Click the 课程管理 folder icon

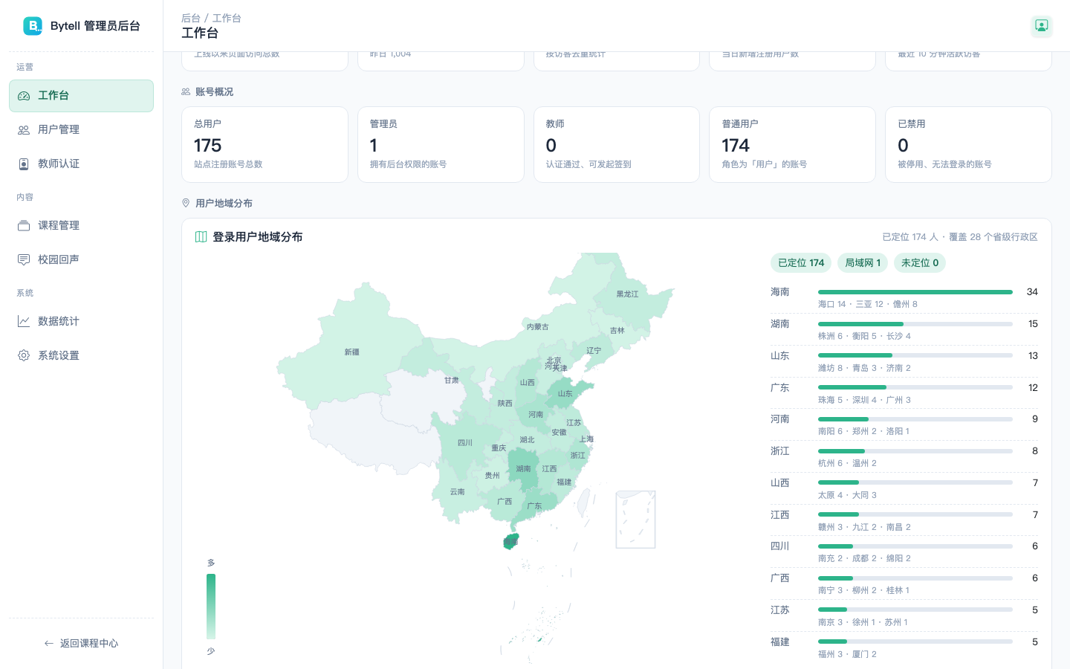click(24, 226)
